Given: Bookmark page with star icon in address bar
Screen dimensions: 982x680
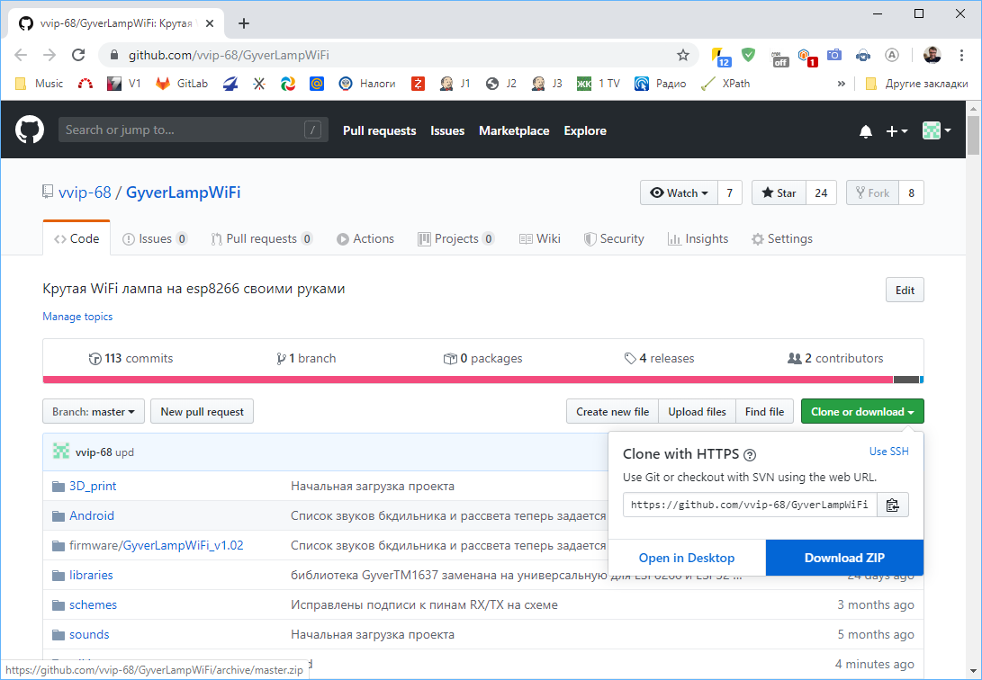Looking at the screenshot, I should tap(682, 55).
